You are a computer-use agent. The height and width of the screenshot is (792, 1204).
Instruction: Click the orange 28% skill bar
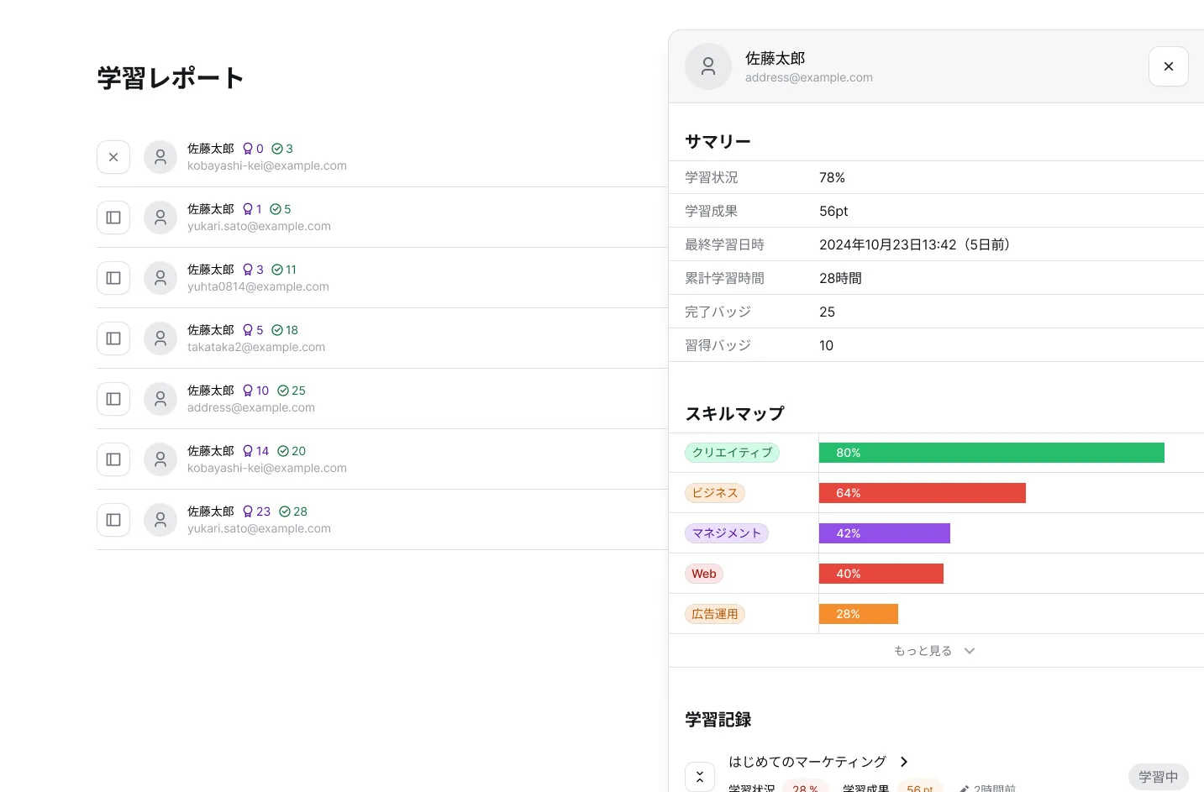point(859,614)
